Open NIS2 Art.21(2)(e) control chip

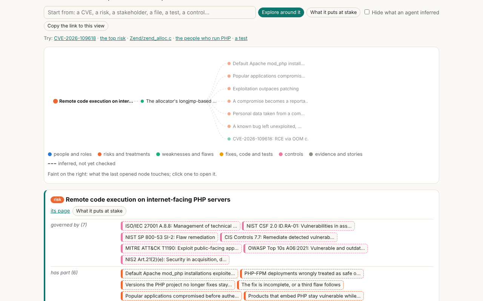175,260
